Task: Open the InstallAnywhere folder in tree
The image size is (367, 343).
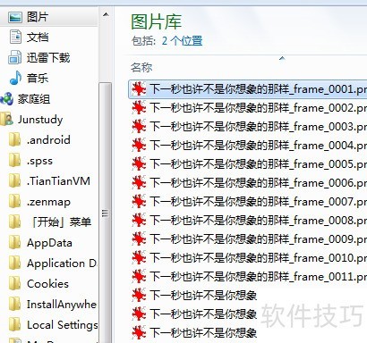Action: 62,305
